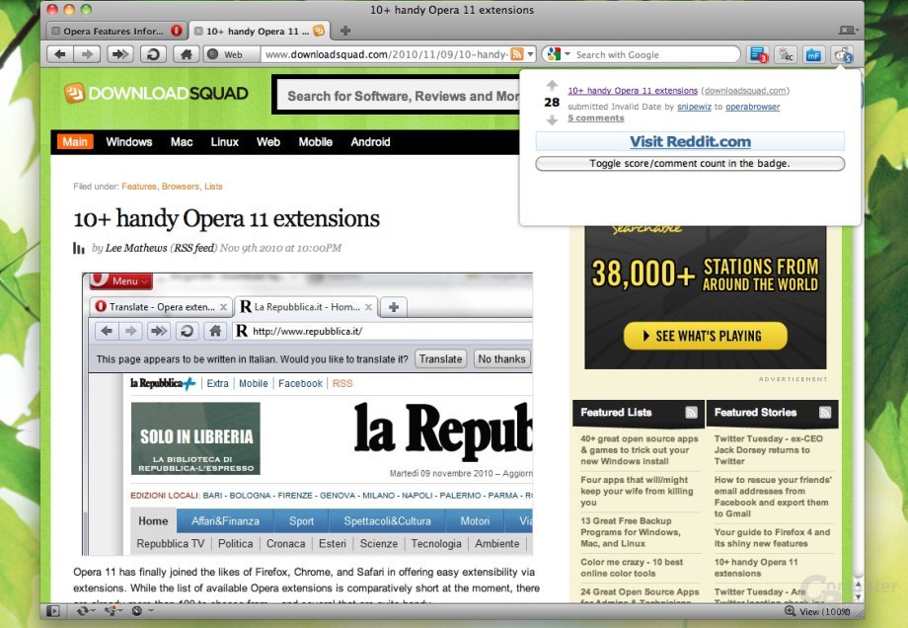
Task: Upvote the Reddit post arrow
Action: (552, 85)
